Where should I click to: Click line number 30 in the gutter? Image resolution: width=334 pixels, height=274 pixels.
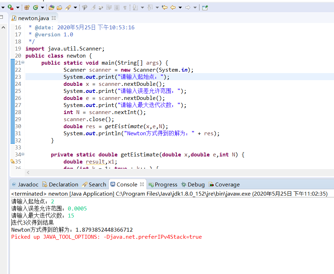pos(18,126)
